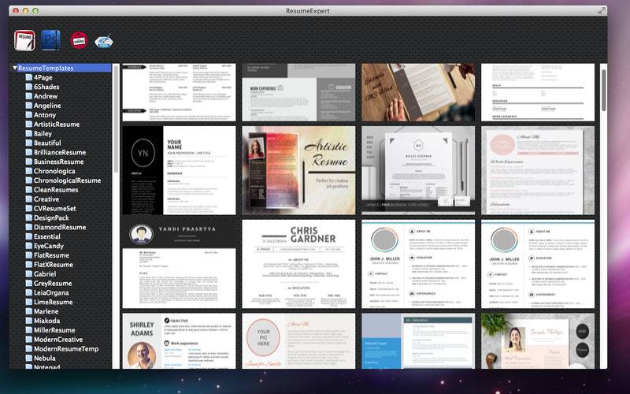This screenshot has width=630, height=394.
Task: Click the sidebar vertical scrollbar
Action: click(116, 121)
